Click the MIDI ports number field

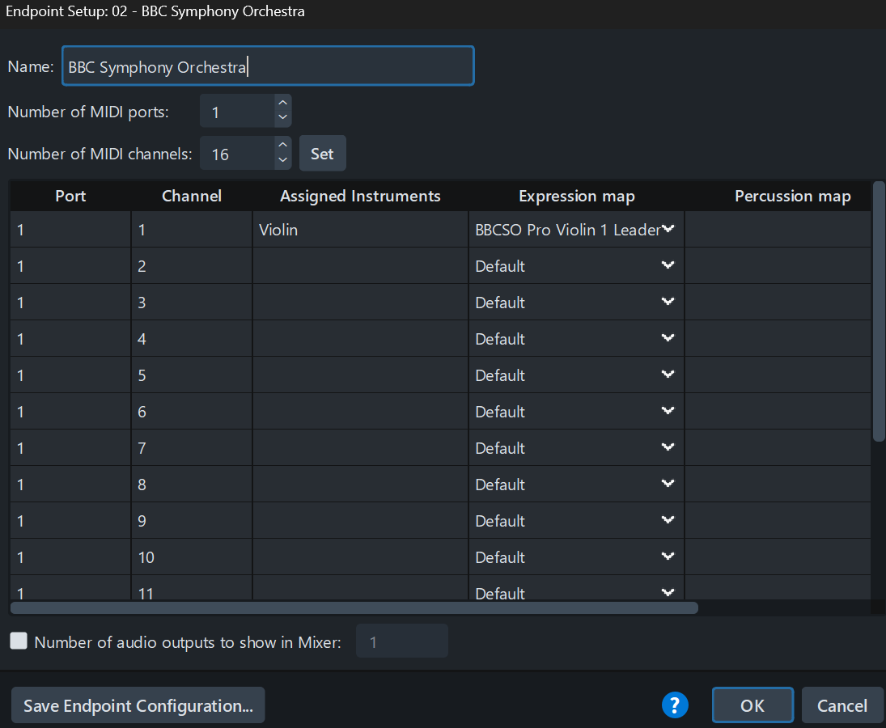pyautogui.click(x=238, y=112)
